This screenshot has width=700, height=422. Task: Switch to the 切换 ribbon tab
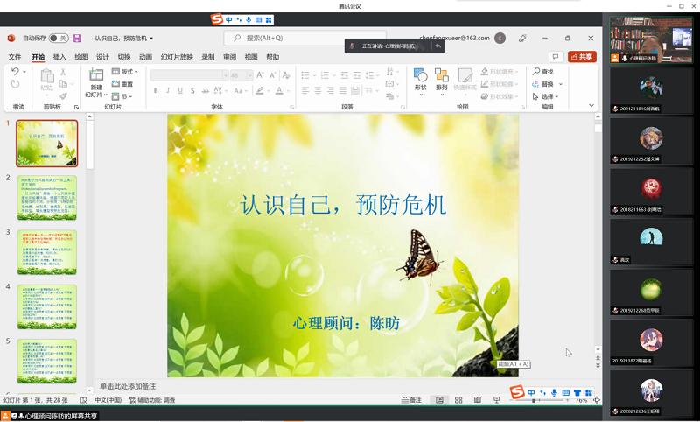123,57
